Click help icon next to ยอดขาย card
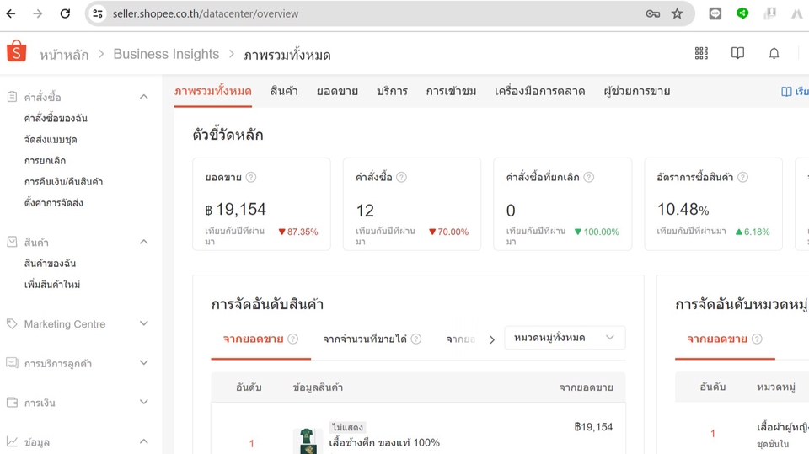This screenshot has height=454, width=809. [251, 178]
